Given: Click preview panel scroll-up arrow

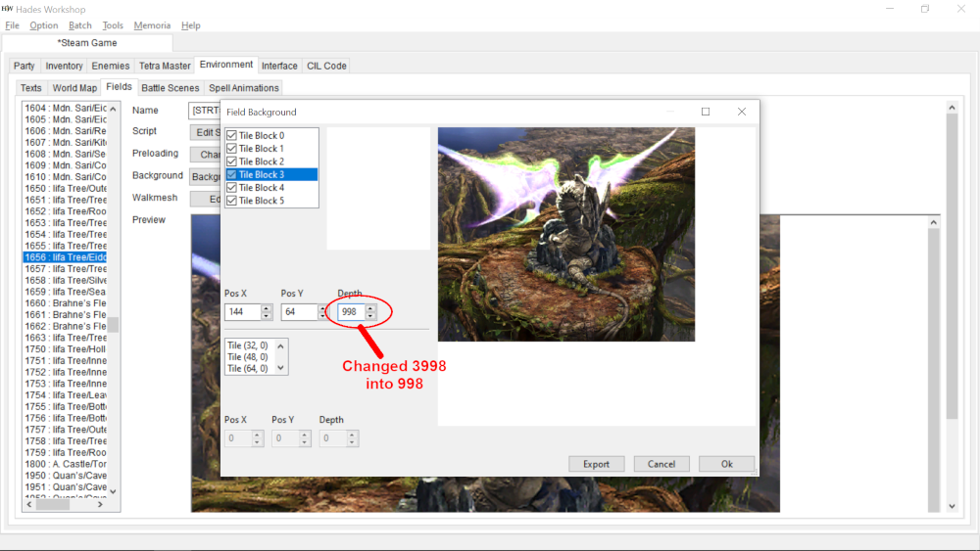Looking at the screenshot, I should point(933,223).
